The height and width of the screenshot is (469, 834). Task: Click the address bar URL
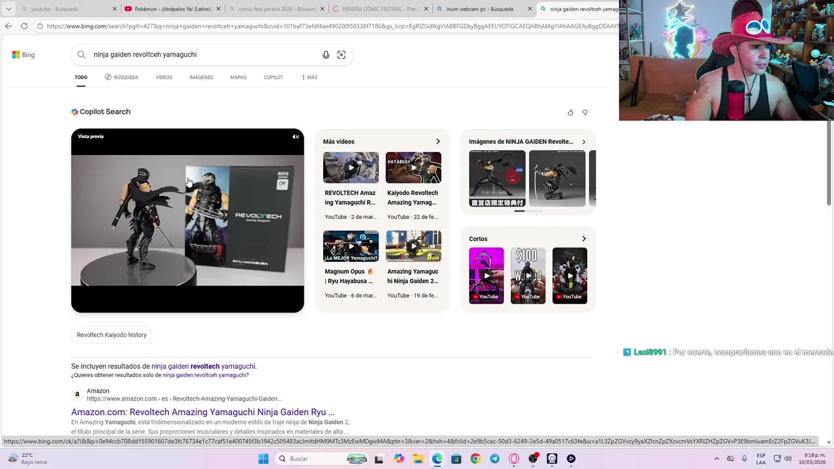[332, 26]
